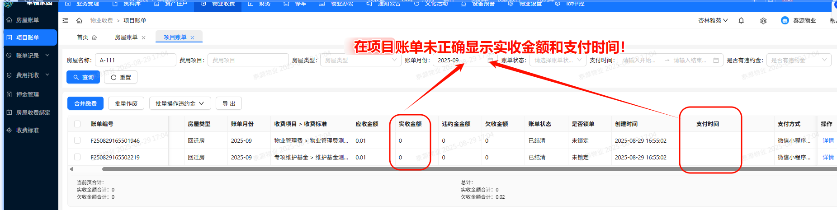Open 详情 for bill F250829165502219
This screenshot has height=210, width=837.
coord(828,157)
